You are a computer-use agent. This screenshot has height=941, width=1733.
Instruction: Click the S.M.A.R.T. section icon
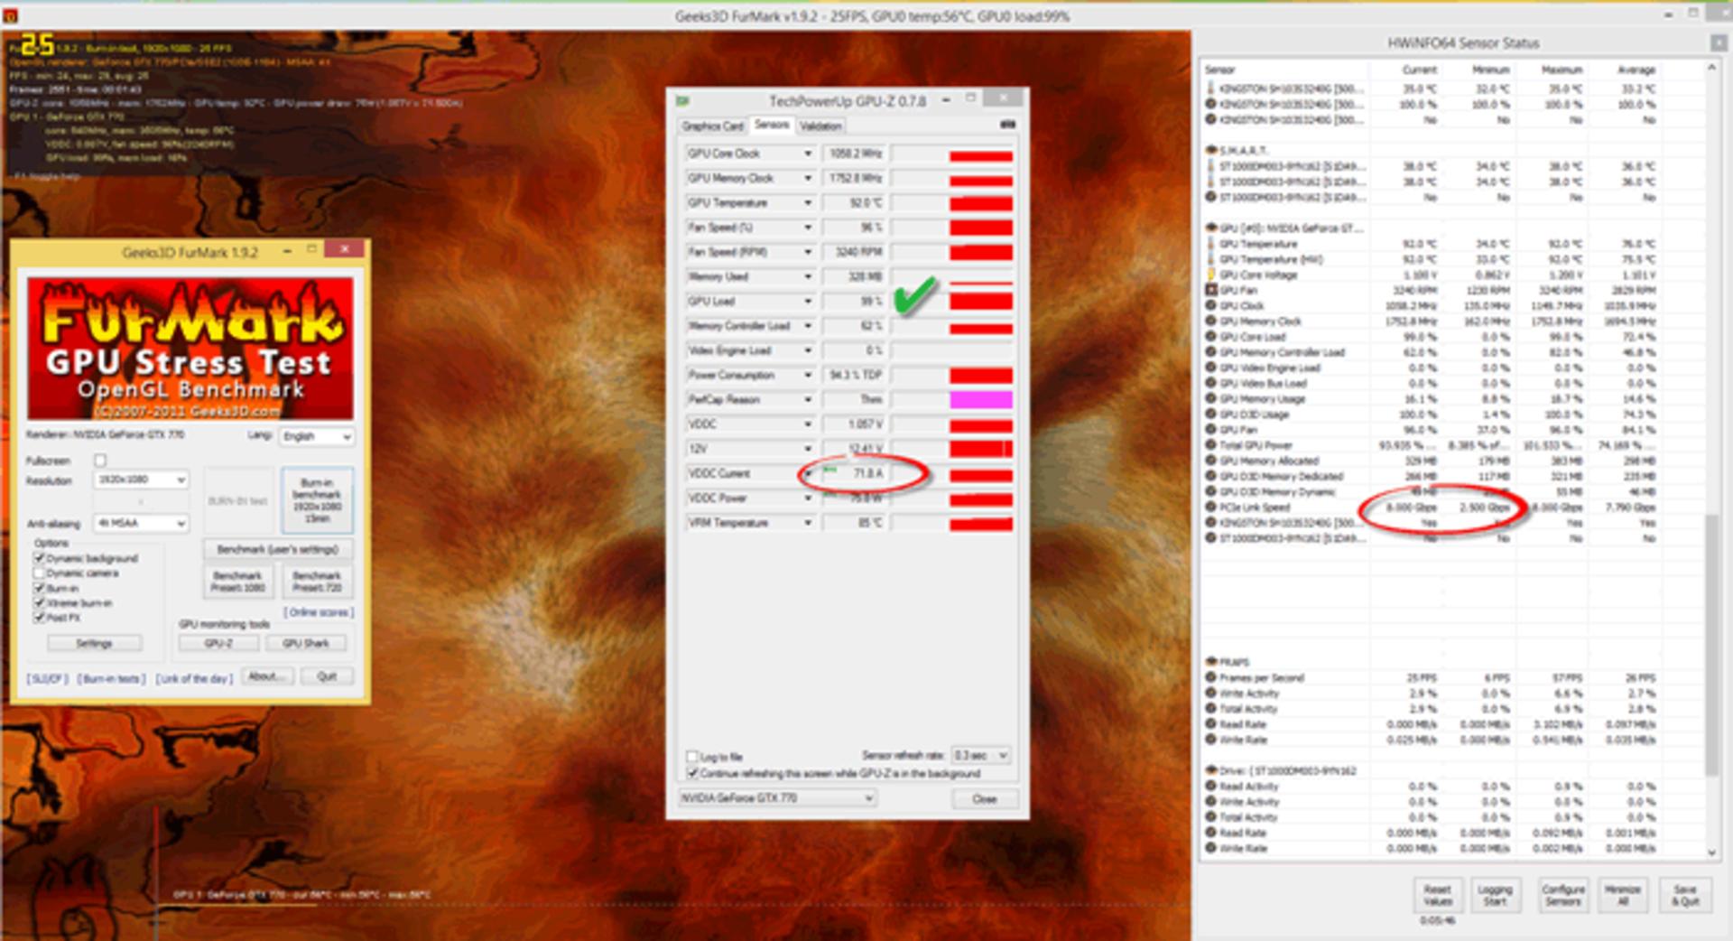point(1211,150)
